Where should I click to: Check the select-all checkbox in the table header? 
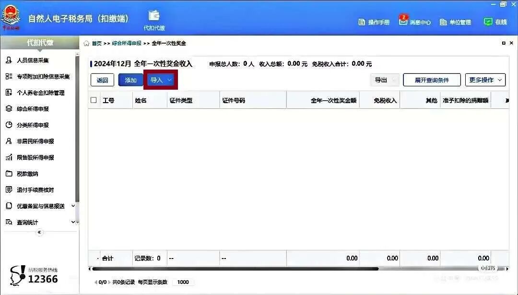coord(94,99)
